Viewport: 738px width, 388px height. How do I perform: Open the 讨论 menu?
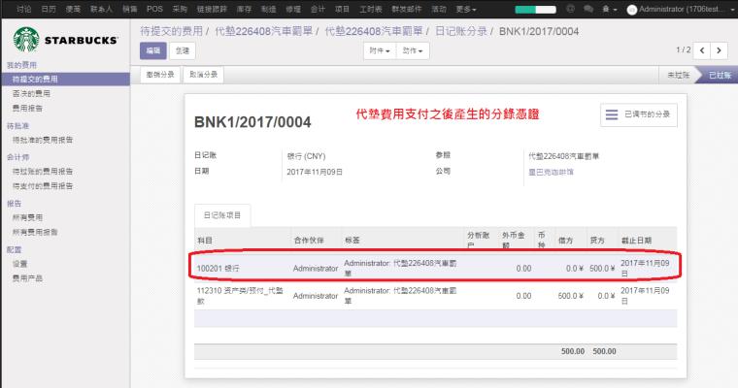tap(23, 9)
